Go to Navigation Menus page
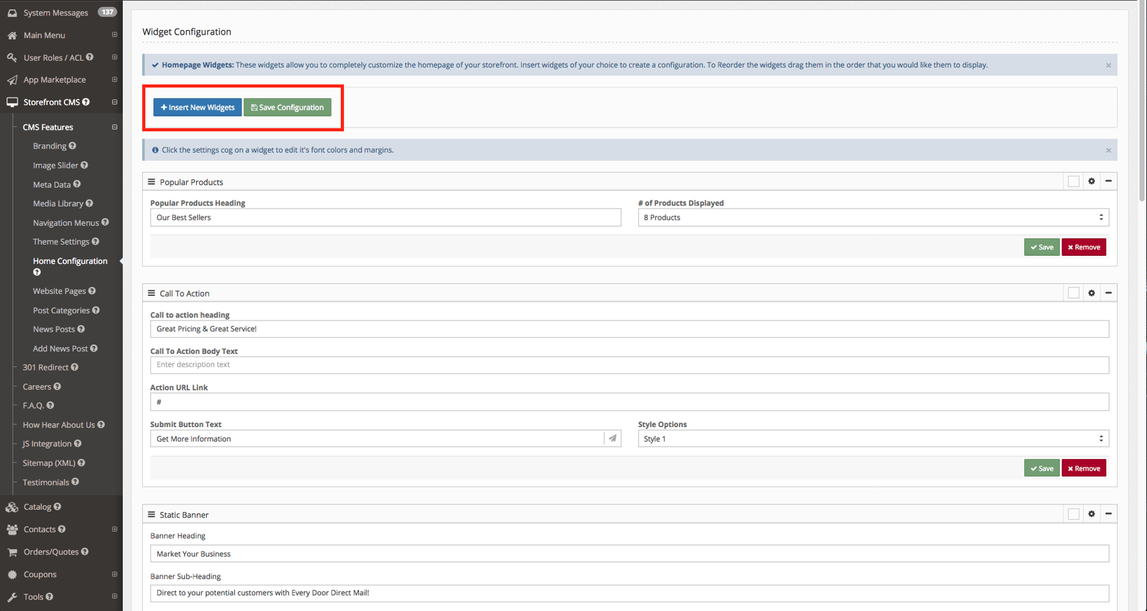The image size is (1147, 611). coord(66,223)
